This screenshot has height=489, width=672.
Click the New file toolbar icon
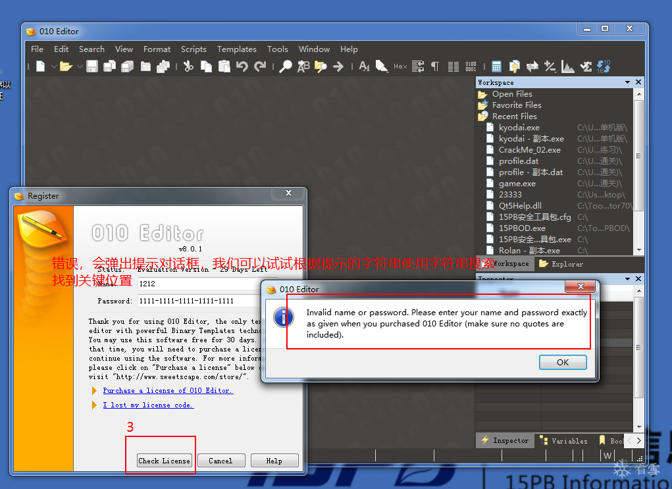[41, 66]
